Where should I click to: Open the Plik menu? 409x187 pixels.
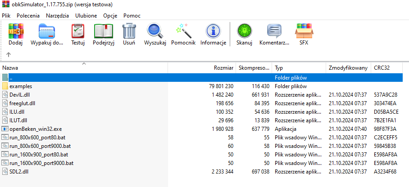coord(6,16)
